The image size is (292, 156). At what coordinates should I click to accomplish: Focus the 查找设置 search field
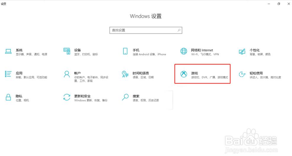pos(146,30)
